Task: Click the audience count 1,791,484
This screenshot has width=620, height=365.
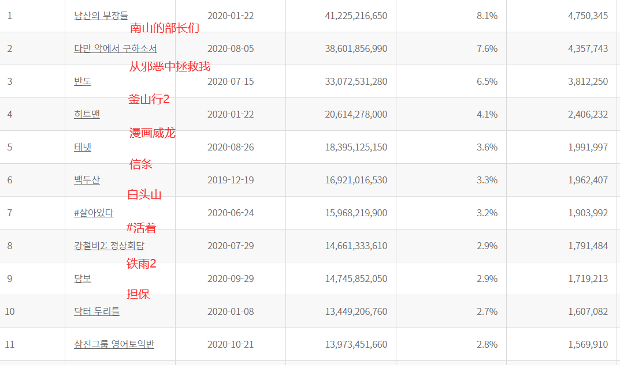Action: [588, 246]
